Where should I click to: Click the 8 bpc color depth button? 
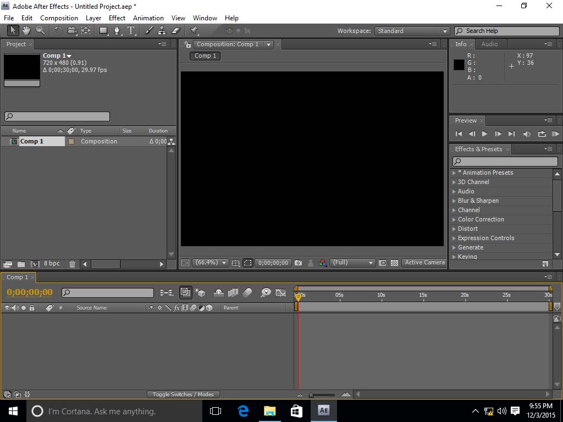pos(52,263)
